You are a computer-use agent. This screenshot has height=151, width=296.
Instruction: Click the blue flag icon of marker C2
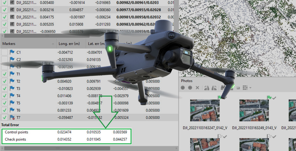pos(12,59)
